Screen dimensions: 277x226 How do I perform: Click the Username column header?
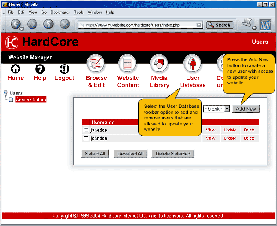(x=103, y=122)
